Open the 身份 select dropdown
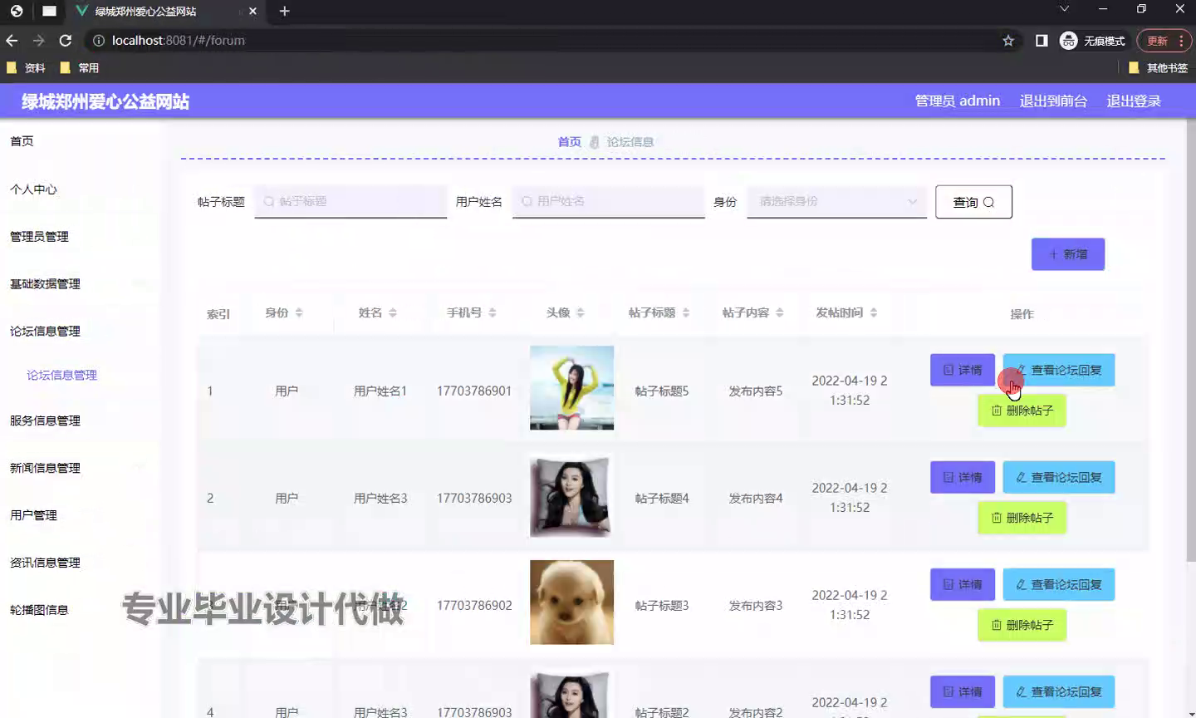1196x718 pixels. 836,201
